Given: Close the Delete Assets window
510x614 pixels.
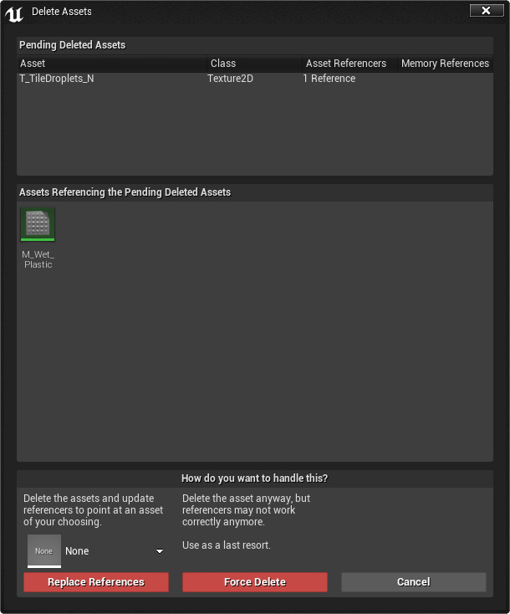Looking at the screenshot, I should [x=487, y=11].
